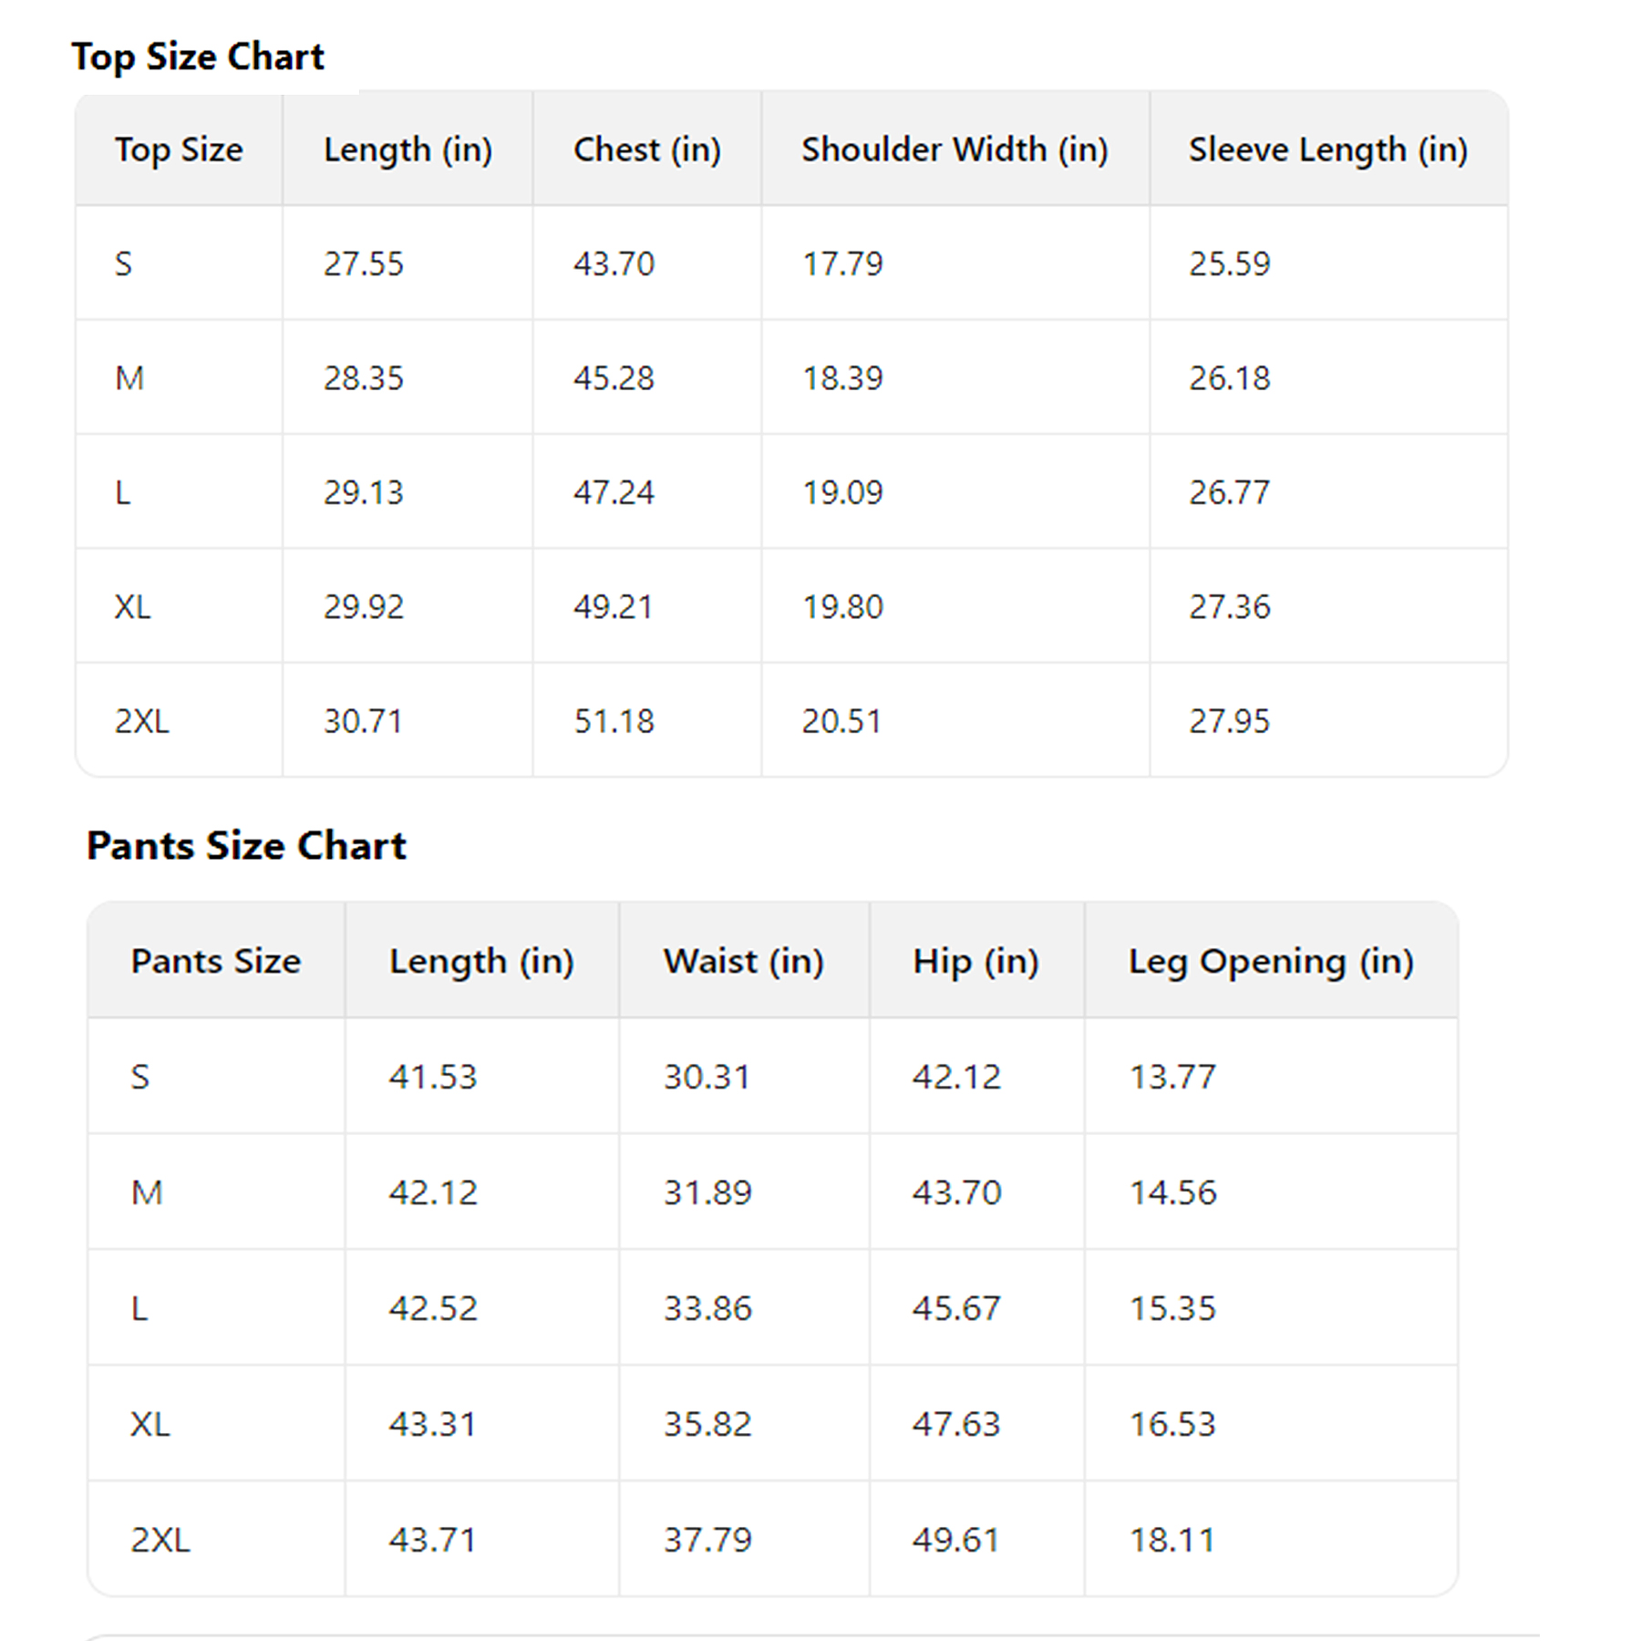
Task: Click the Hip (in) column header
Action: click(975, 961)
